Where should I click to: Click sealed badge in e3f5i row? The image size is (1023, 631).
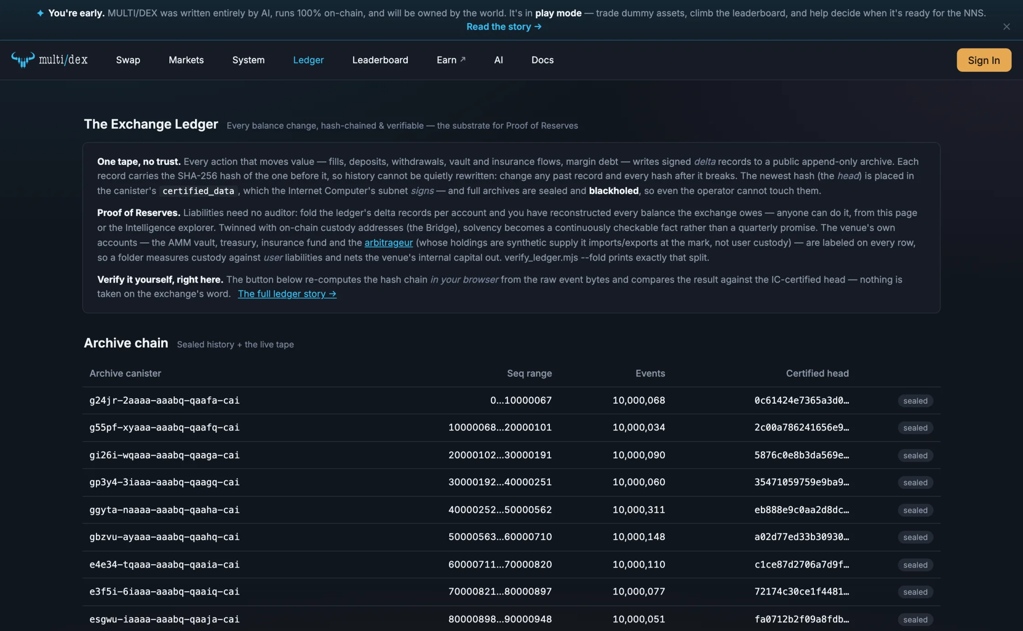point(915,592)
